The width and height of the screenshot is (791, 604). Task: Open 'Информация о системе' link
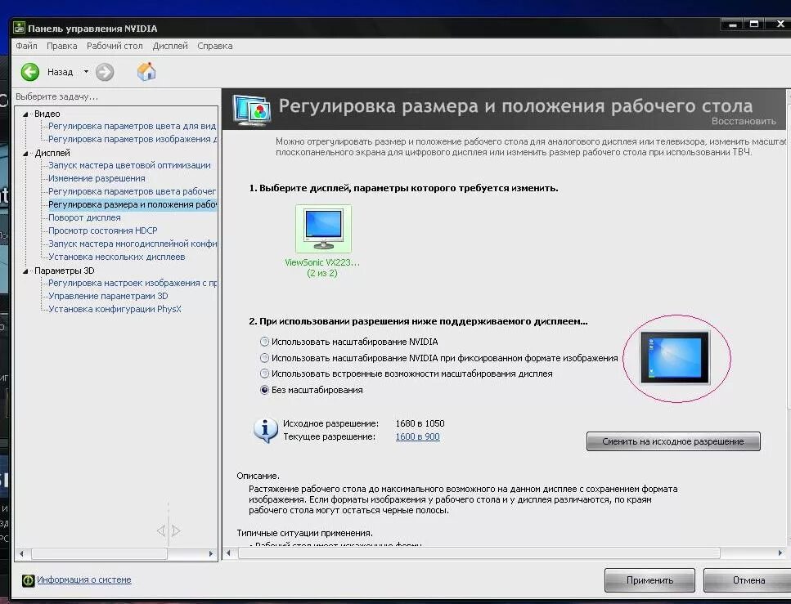tap(83, 579)
